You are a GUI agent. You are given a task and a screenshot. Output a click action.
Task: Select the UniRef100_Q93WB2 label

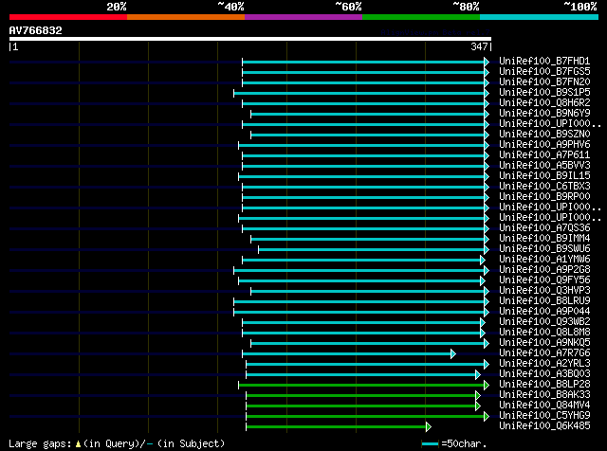(x=544, y=322)
